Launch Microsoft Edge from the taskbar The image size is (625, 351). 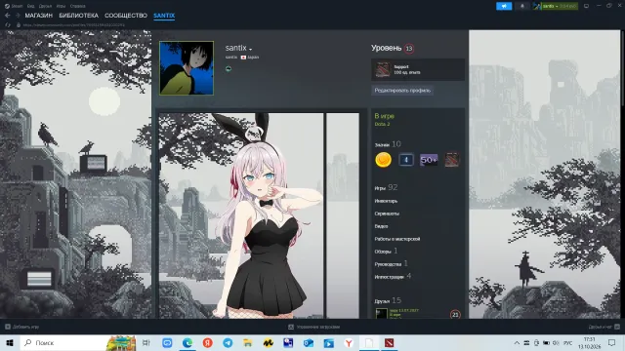click(187, 342)
